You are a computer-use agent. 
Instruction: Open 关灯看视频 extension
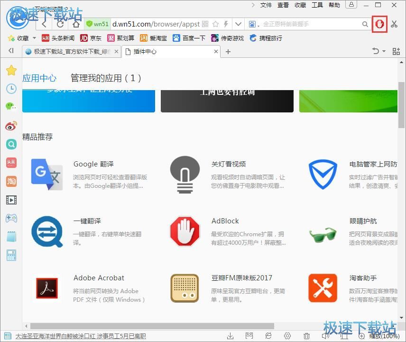(x=229, y=164)
